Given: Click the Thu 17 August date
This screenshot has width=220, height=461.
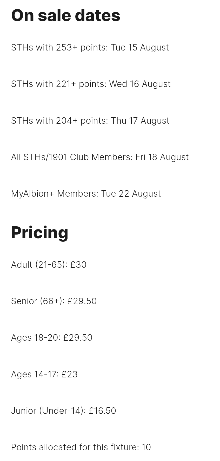Looking at the screenshot, I should [140, 121].
